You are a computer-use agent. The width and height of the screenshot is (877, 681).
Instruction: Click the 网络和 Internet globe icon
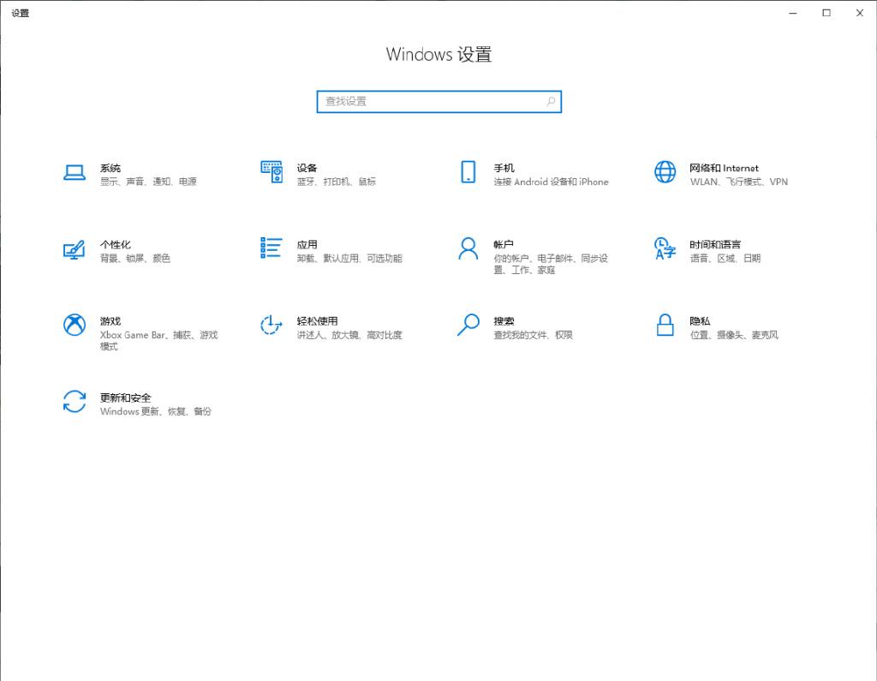(x=665, y=172)
